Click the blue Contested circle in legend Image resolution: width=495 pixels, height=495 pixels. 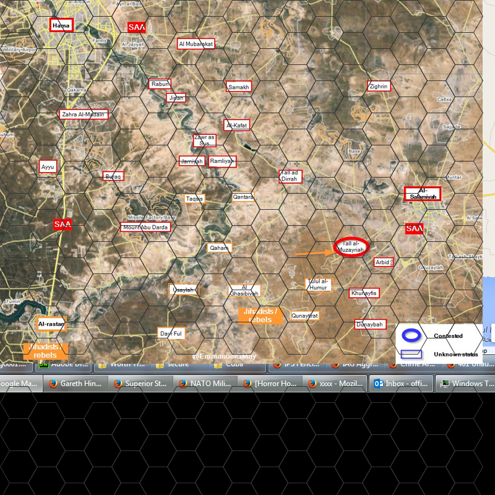point(411,335)
